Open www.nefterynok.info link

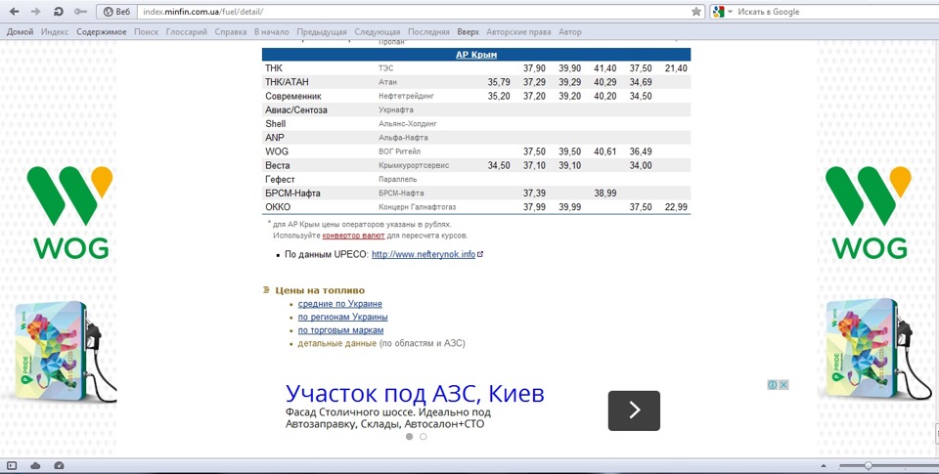424,254
